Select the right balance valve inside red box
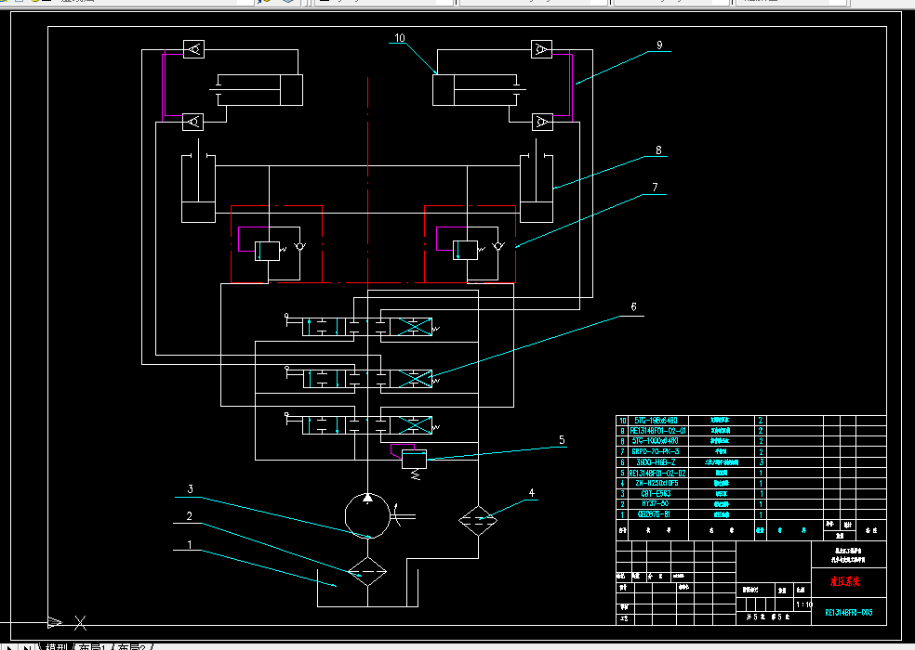The width and height of the screenshot is (915, 650). point(466,251)
